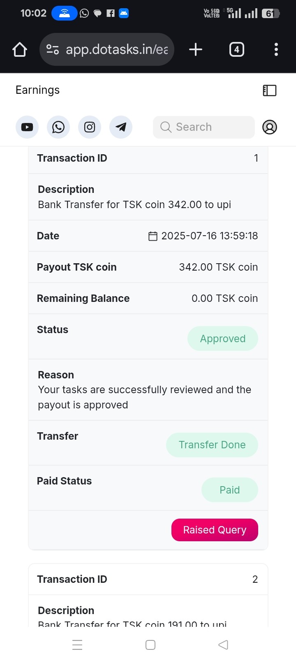Open the YouTube channel icon
This screenshot has height=663, width=296.
pyautogui.click(x=27, y=127)
